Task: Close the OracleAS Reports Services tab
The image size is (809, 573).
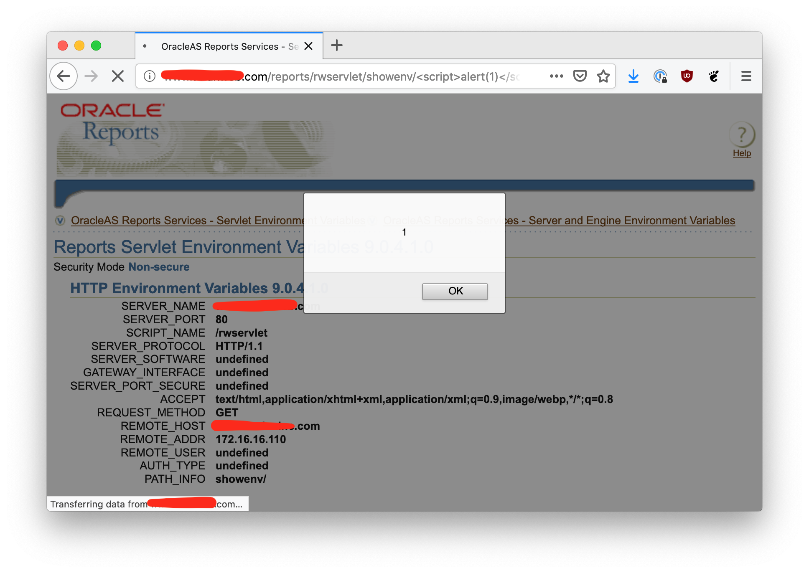Action: [x=308, y=46]
